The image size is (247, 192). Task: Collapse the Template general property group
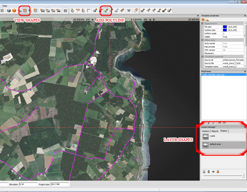pyautogui.click(x=203, y=56)
